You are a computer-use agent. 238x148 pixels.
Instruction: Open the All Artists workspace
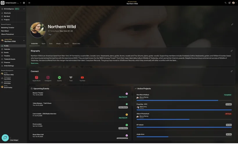point(7,83)
